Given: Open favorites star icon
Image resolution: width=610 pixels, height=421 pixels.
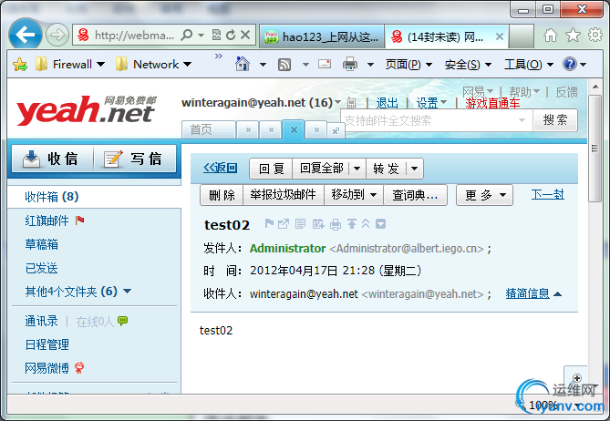Looking at the screenshot, I should [573, 35].
